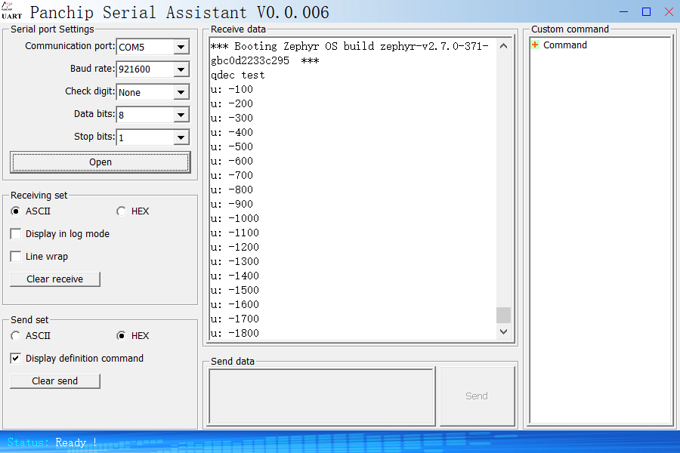Click the 'u: -1800' line in receive data

coord(235,334)
